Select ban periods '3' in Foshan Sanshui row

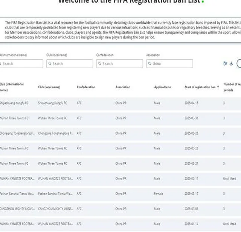click(224, 194)
